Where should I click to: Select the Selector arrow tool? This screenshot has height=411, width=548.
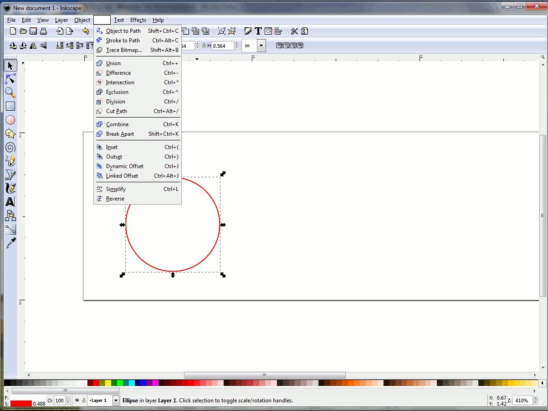[10, 66]
